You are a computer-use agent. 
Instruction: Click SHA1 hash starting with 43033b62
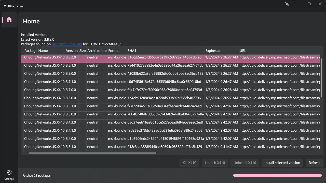(165, 74)
